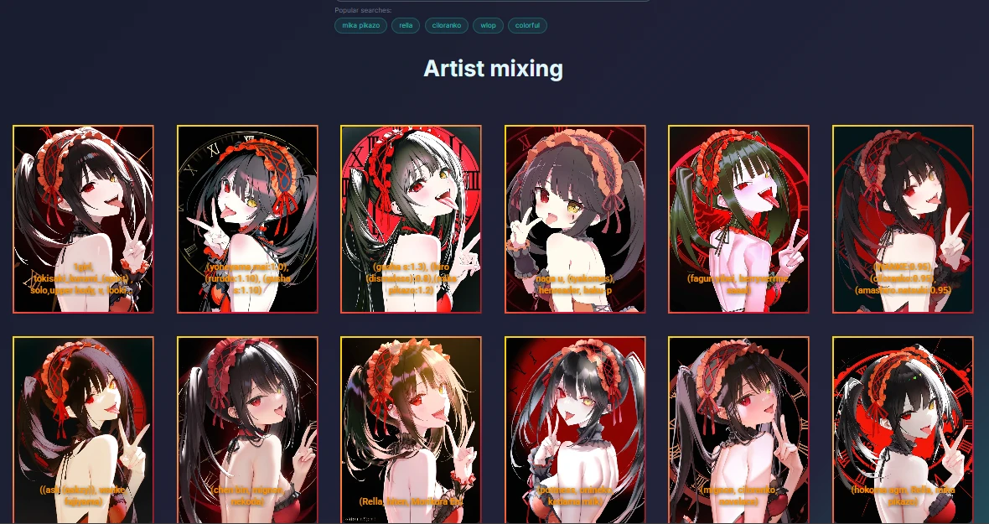Click the 'Popular searches:' label
This screenshot has width=989, height=524.
[363, 10]
